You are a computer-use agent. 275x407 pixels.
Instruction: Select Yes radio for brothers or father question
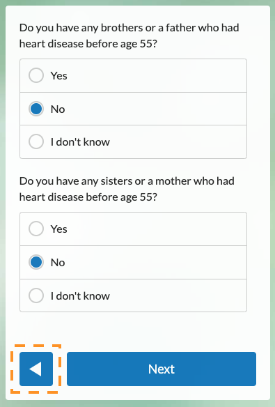[x=36, y=75]
